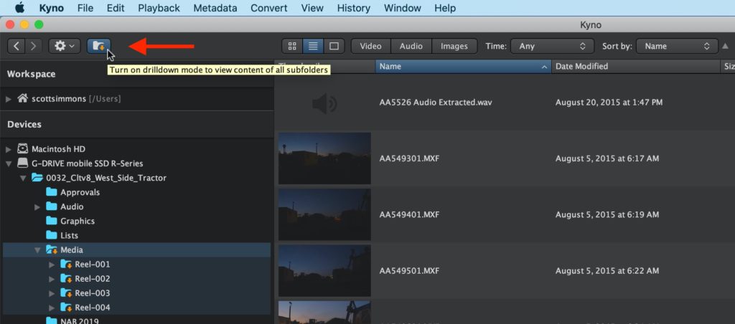Toggle drilldown mode folder button

99,46
